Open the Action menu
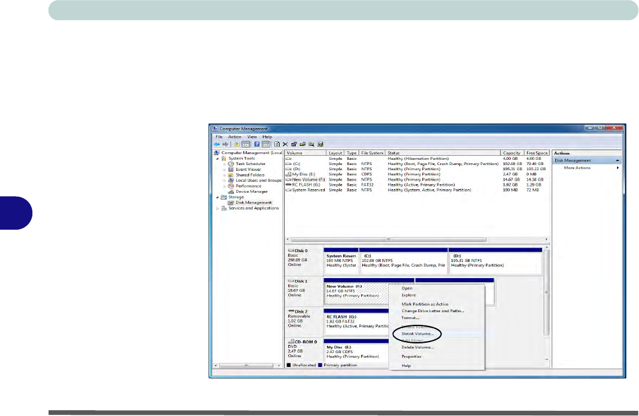The width and height of the screenshot is (639, 416). coord(235,137)
